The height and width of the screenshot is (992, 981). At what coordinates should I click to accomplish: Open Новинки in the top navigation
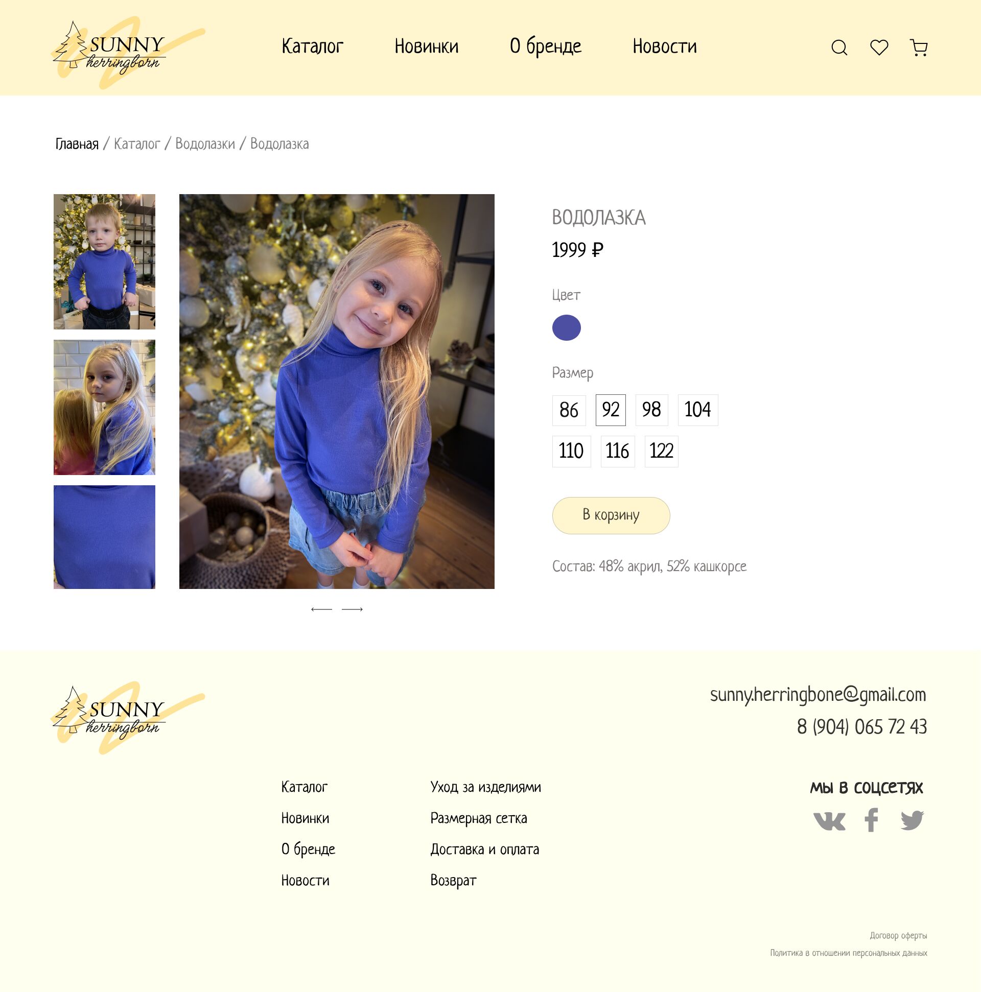(x=426, y=46)
